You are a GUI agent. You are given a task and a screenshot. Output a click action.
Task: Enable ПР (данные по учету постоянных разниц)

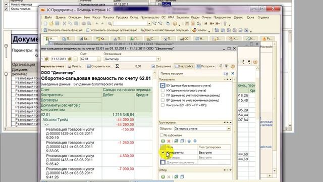click(x=163, y=96)
